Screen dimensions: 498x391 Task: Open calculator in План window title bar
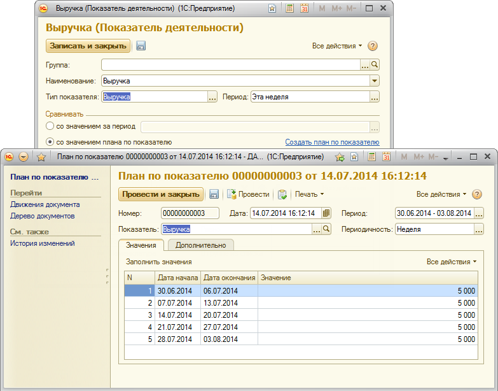(x=371, y=157)
